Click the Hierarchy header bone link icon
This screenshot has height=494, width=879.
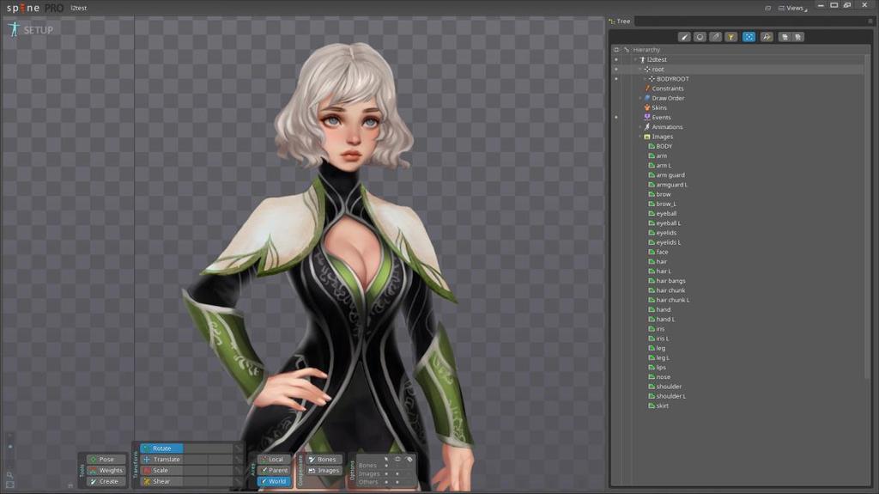pyautogui.click(x=626, y=50)
